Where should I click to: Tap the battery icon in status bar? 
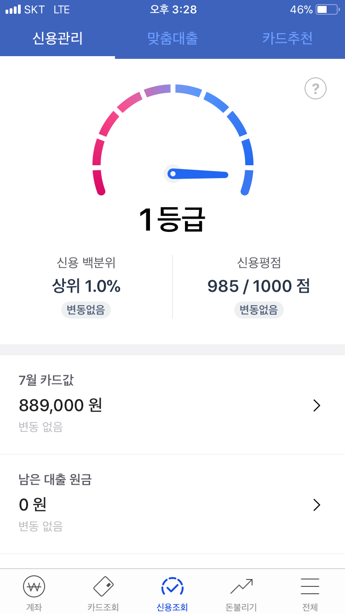click(x=327, y=10)
